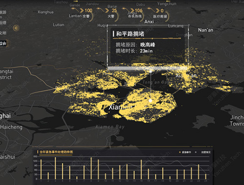Select the 医疗救援 medical rescue indicator
The image size is (244, 185).
pyautogui.click(x=160, y=17)
